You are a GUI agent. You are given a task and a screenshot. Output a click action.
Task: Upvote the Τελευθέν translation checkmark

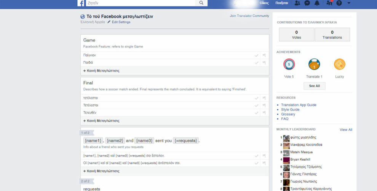[x=256, y=113]
